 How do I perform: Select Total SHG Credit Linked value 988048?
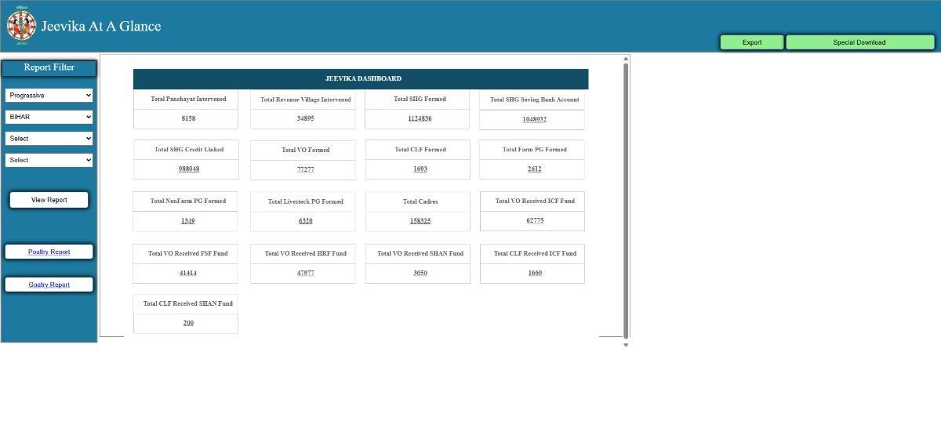(188, 169)
